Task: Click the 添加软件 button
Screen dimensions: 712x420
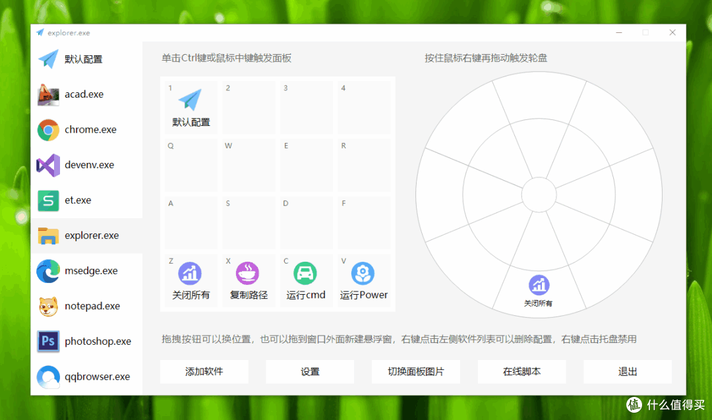Action: tap(204, 371)
